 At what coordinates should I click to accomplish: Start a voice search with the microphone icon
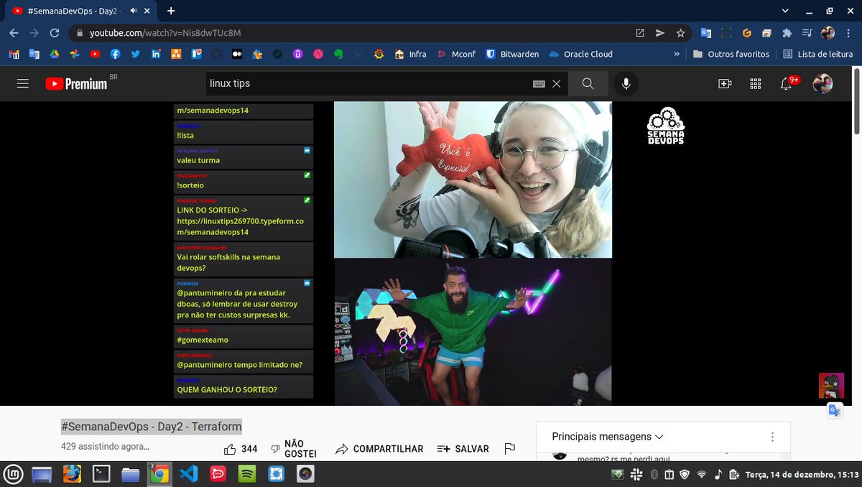coord(626,83)
